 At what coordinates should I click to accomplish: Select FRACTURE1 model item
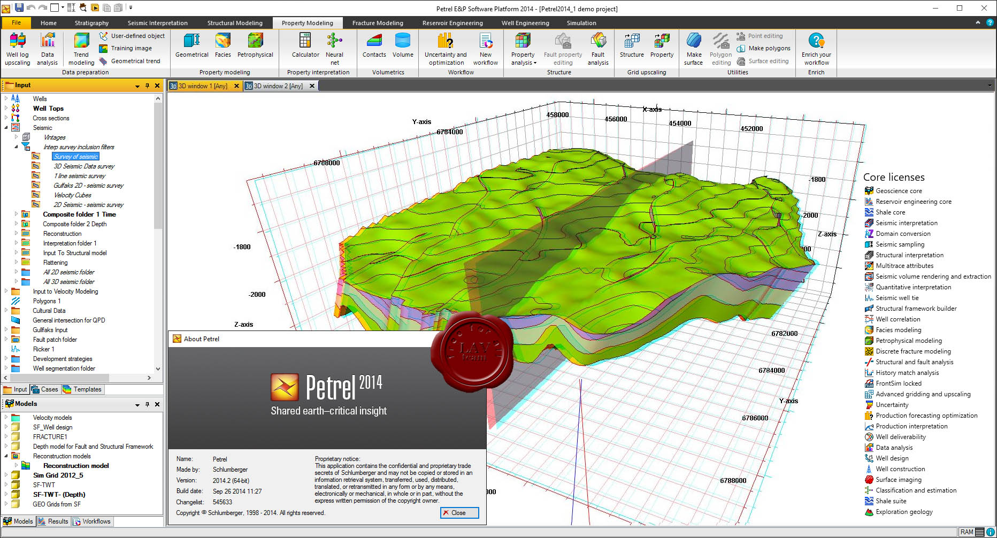click(50, 437)
